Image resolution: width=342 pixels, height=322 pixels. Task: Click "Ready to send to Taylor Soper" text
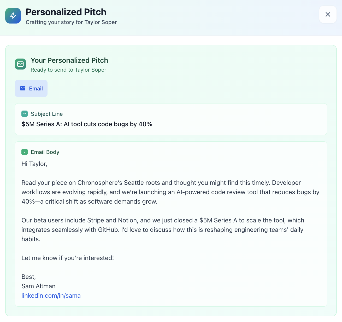point(68,70)
